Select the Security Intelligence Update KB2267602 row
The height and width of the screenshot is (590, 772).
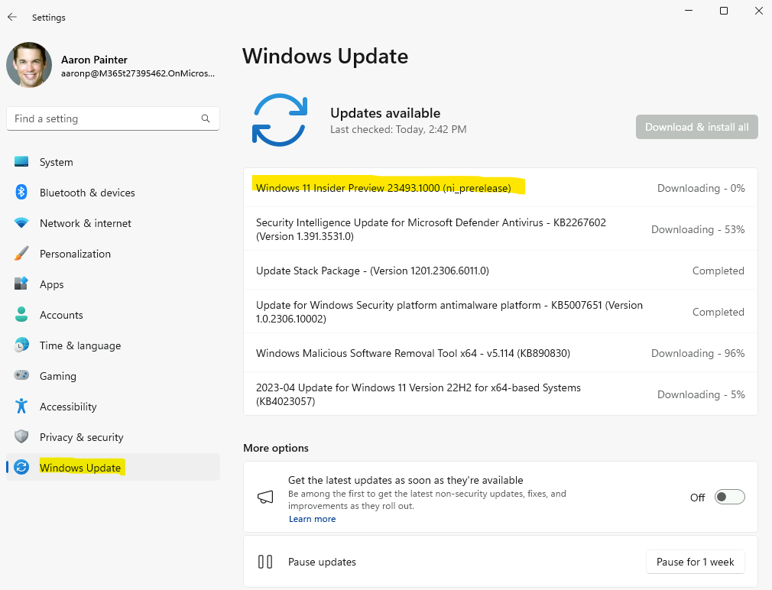500,229
